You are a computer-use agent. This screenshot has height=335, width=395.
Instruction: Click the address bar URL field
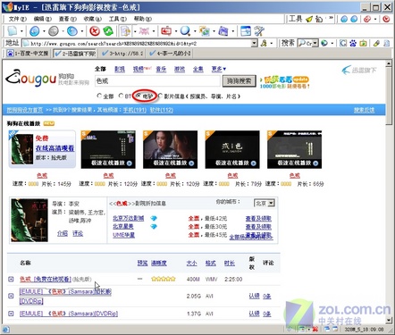point(137,44)
